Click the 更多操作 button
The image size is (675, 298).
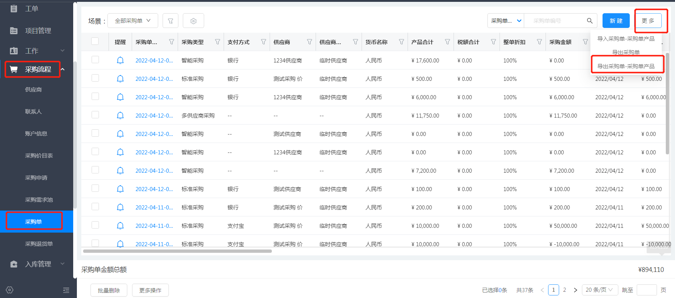[x=150, y=290]
